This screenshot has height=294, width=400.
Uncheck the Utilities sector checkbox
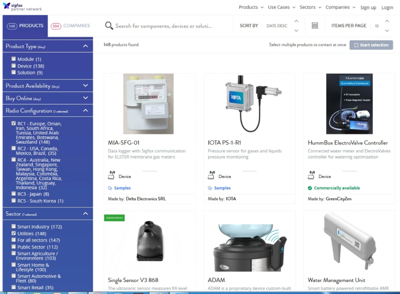(13, 233)
